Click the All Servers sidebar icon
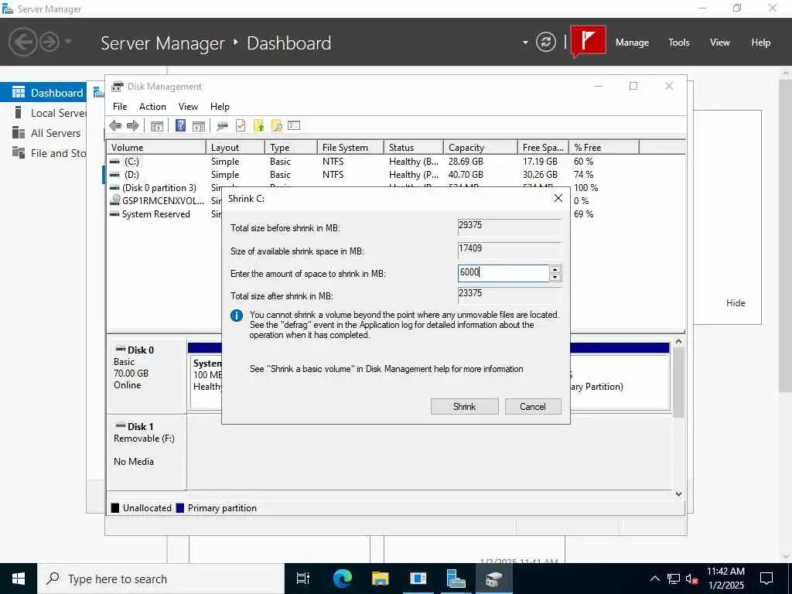The image size is (792, 594). click(x=19, y=132)
